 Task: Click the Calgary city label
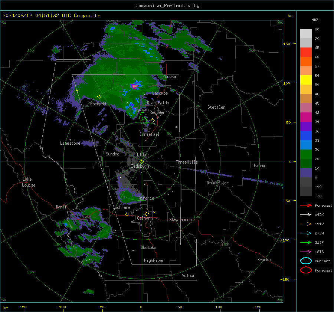coord(145,218)
